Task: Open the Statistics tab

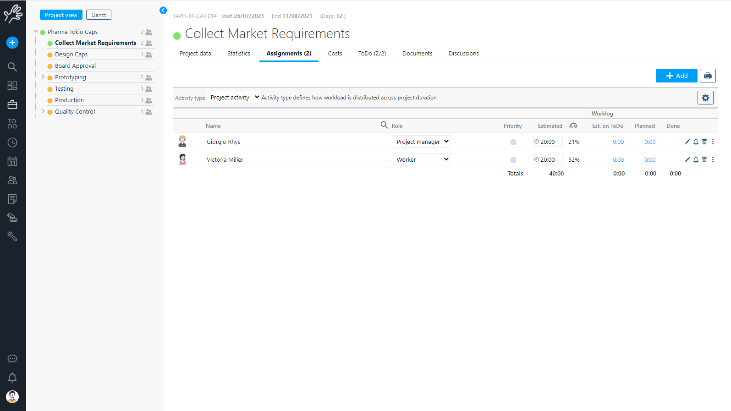Action: [x=239, y=54]
